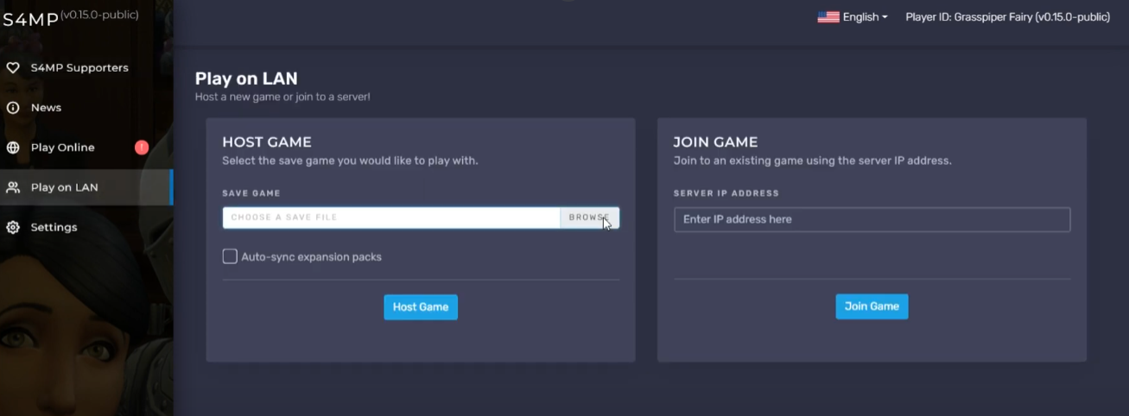The width and height of the screenshot is (1129, 416).
Task: Click the HOST GAME heading
Action: [267, 142]
